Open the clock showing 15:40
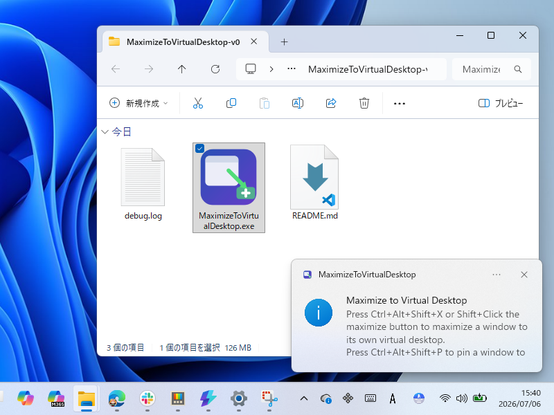 pyautogui.click(x=519, y=398)
